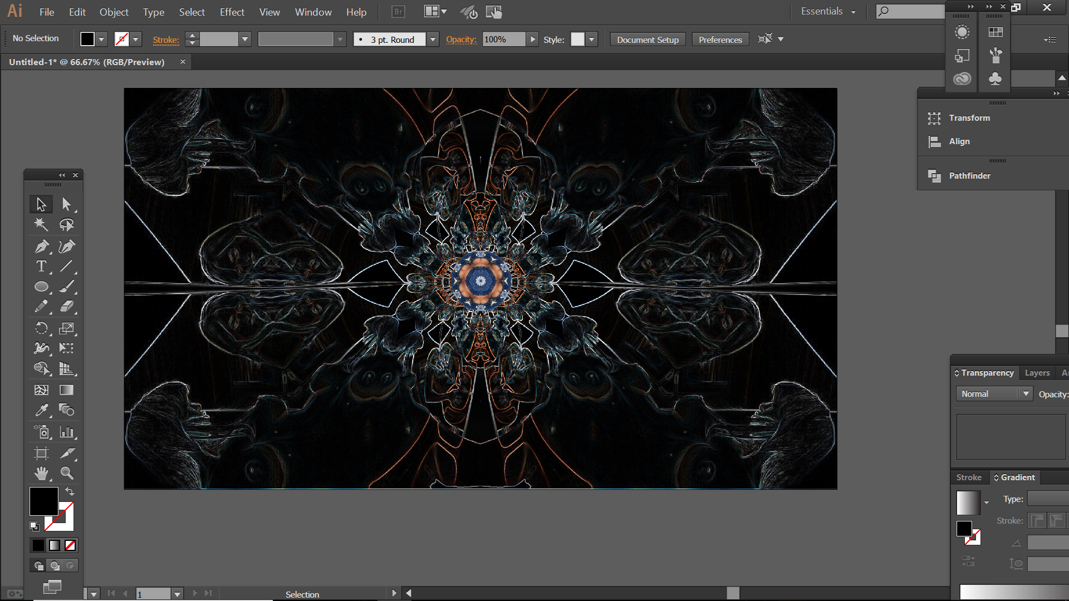
Task: Open the Object menu
Action: tap(114, 12)
